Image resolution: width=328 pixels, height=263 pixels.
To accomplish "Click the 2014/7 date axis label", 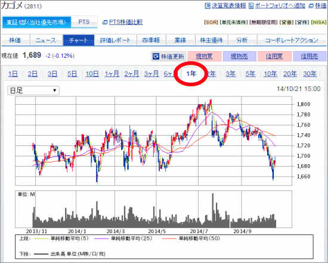I will pos(199,231).
